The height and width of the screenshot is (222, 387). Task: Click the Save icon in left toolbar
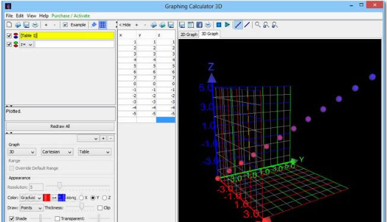click(27, 25)
